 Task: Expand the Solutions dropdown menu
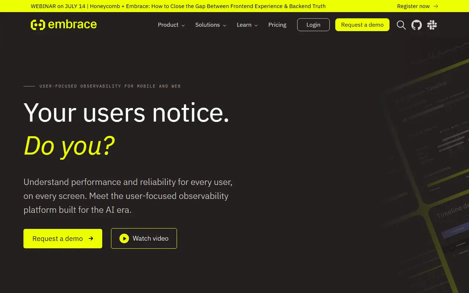pyautogui.click(x=211, y=25)
